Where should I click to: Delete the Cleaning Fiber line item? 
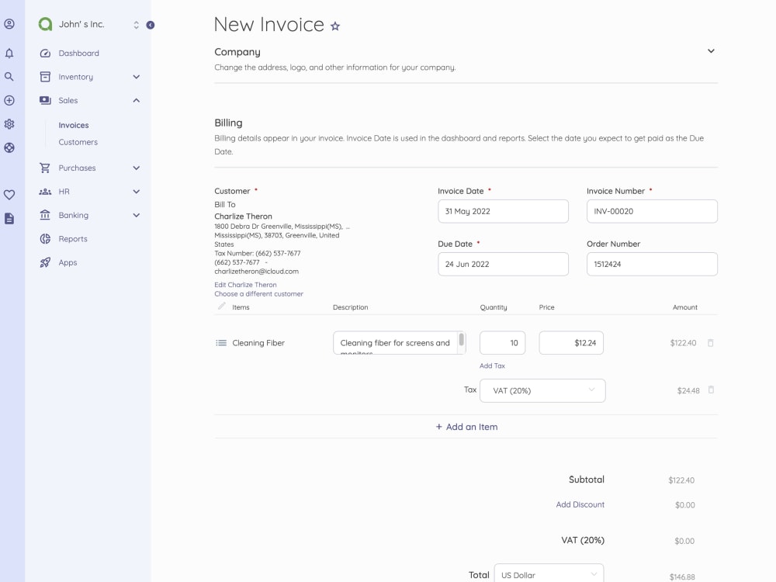coord(710,342)
